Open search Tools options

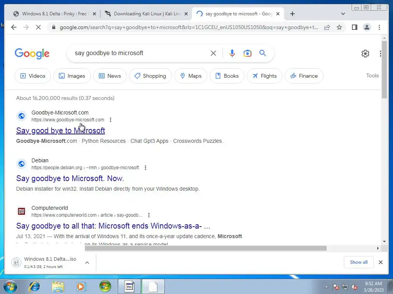pos(372,75)
